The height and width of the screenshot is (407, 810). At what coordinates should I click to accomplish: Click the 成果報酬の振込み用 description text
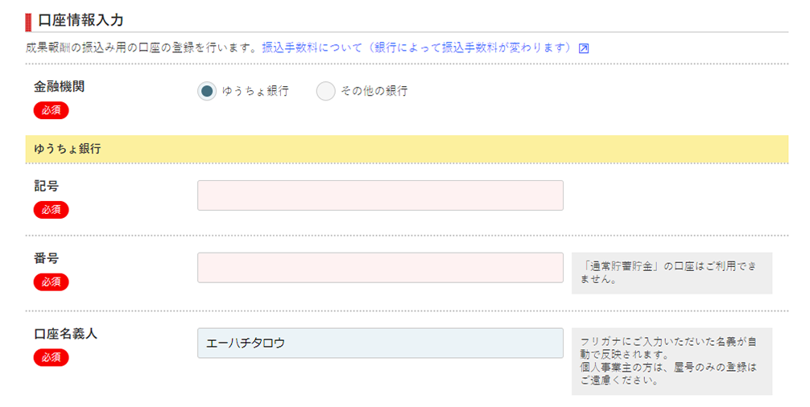click(141, 48)
